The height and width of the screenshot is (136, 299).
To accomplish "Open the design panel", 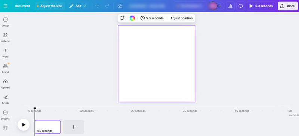I will click(5, 22).
